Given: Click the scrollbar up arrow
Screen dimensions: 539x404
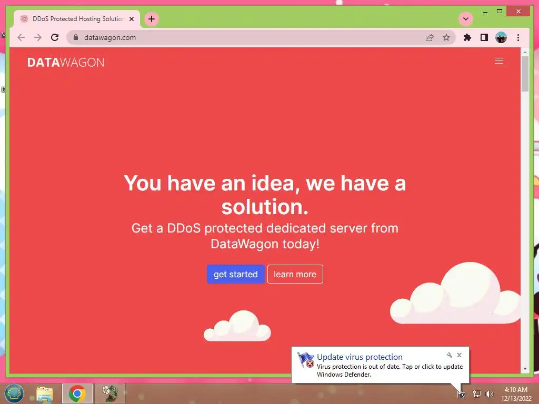Looking at the screenshot, I should [x=525, y=52].
